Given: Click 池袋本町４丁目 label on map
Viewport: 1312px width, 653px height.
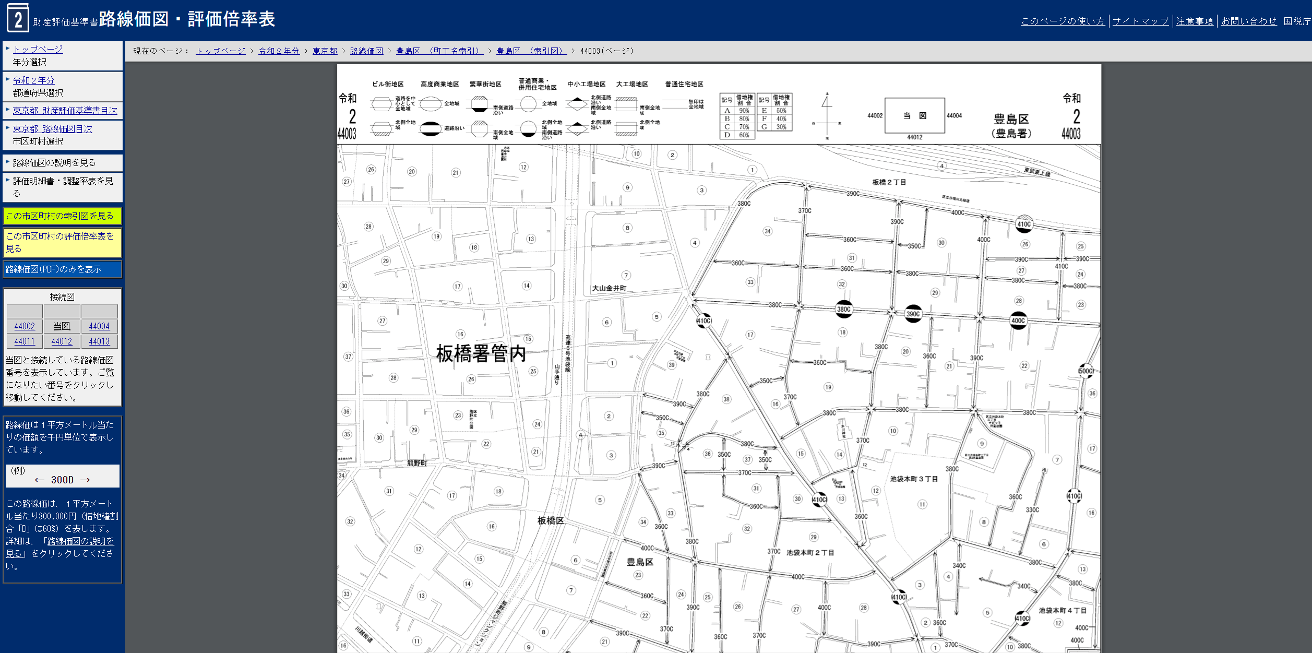Looking at the screenshot, I should (1063, 610).
